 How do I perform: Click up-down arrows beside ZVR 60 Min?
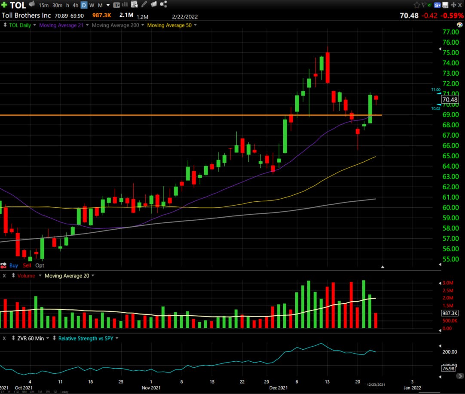coord(13,338)
